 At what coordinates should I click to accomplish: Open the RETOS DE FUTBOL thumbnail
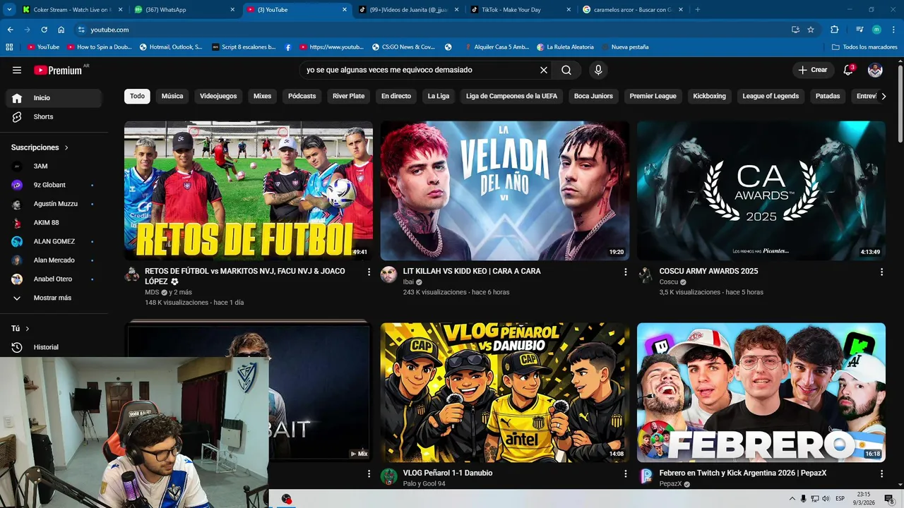coord(249,190)
